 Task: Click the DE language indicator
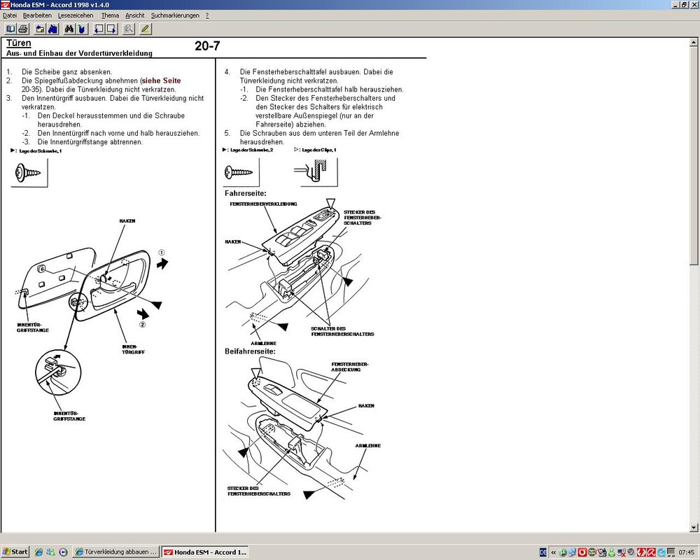pos(542,552)
